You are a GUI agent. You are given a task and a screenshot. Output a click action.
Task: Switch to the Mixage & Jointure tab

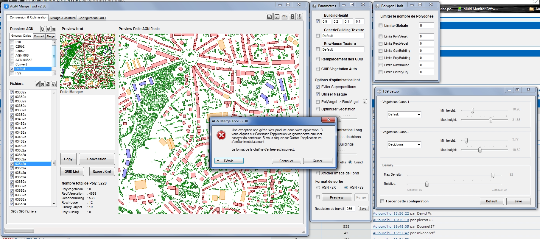point(63,18)
